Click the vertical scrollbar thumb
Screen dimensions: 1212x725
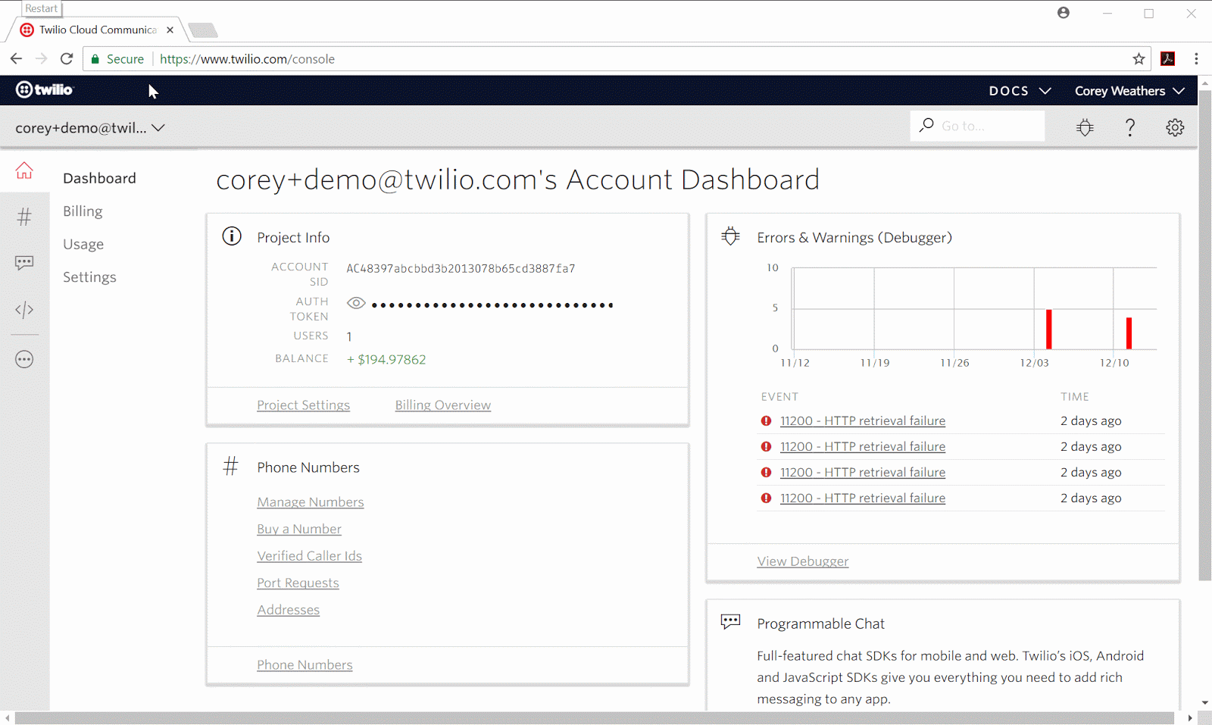click(x=1205, y=336)
